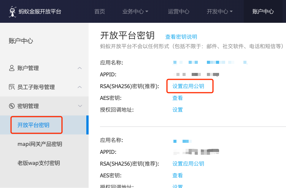Select 开放平台密钥 in the sidebar
The height and width of the screenshot is (188, 286).
click(33, 125)
